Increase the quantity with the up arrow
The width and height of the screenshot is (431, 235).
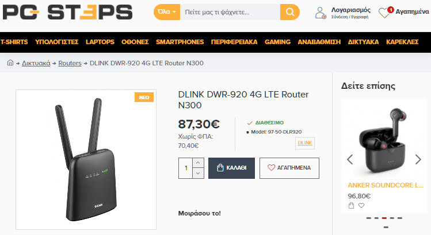(x=198, y=163)
